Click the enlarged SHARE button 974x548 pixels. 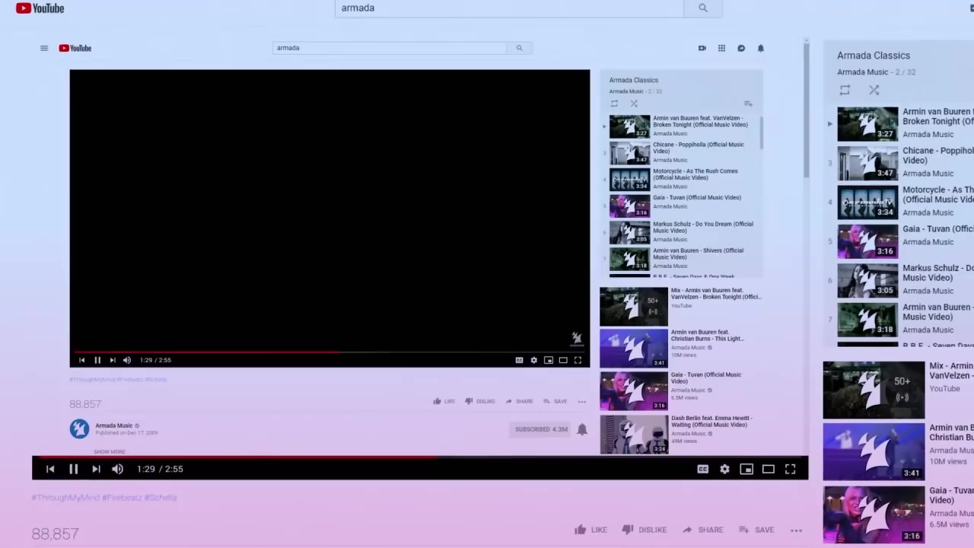(x=702, y=530)
